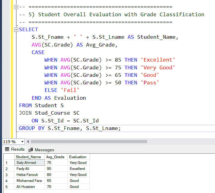Select row header number 2

9,169
